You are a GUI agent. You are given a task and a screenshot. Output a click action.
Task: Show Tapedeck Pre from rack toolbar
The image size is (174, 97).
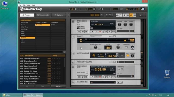[x=117, y=15]
